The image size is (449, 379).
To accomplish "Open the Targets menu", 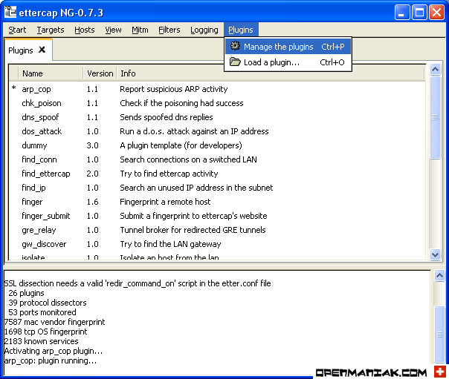I will tap(51, 30).
